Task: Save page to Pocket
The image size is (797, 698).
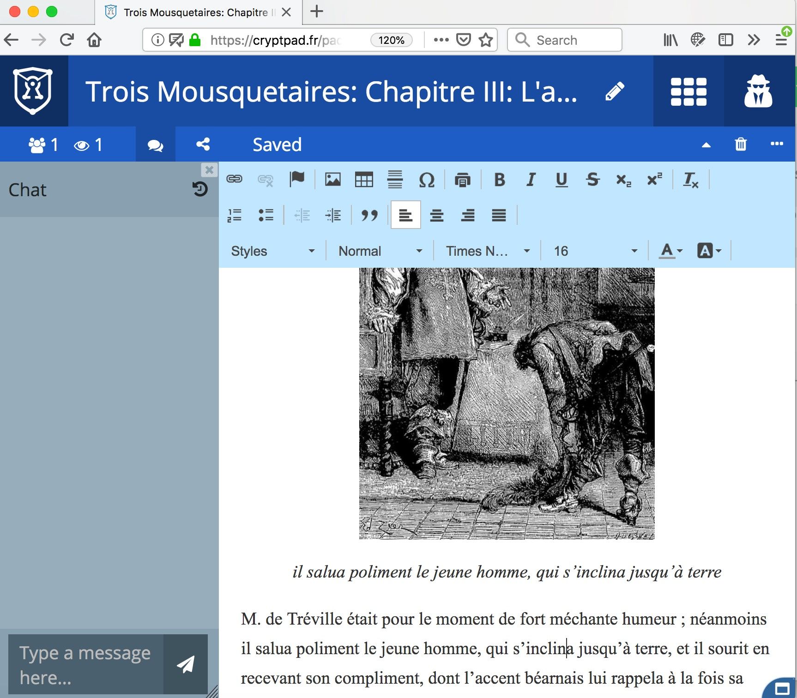Action: (x=464, y=40)
